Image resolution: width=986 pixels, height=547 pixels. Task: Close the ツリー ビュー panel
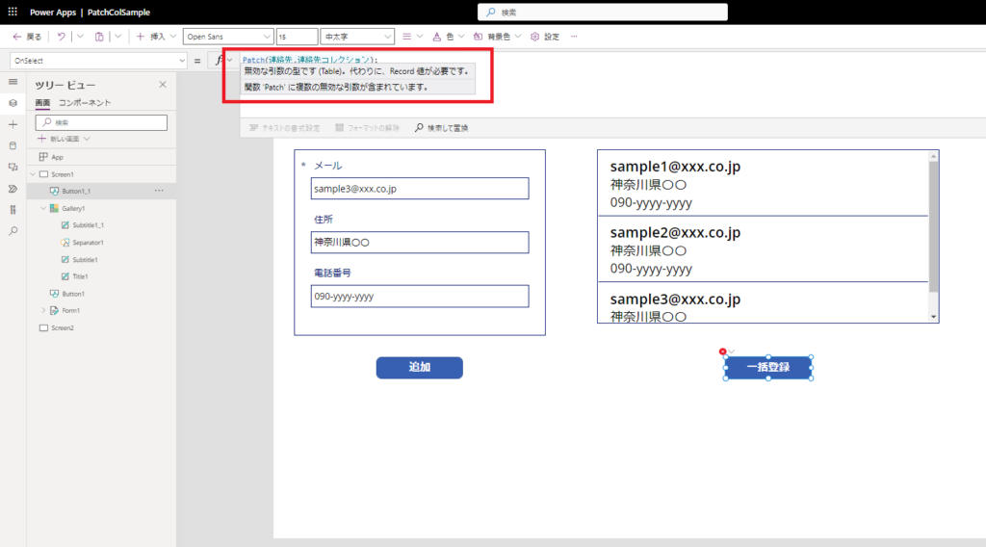pos(163,84)
